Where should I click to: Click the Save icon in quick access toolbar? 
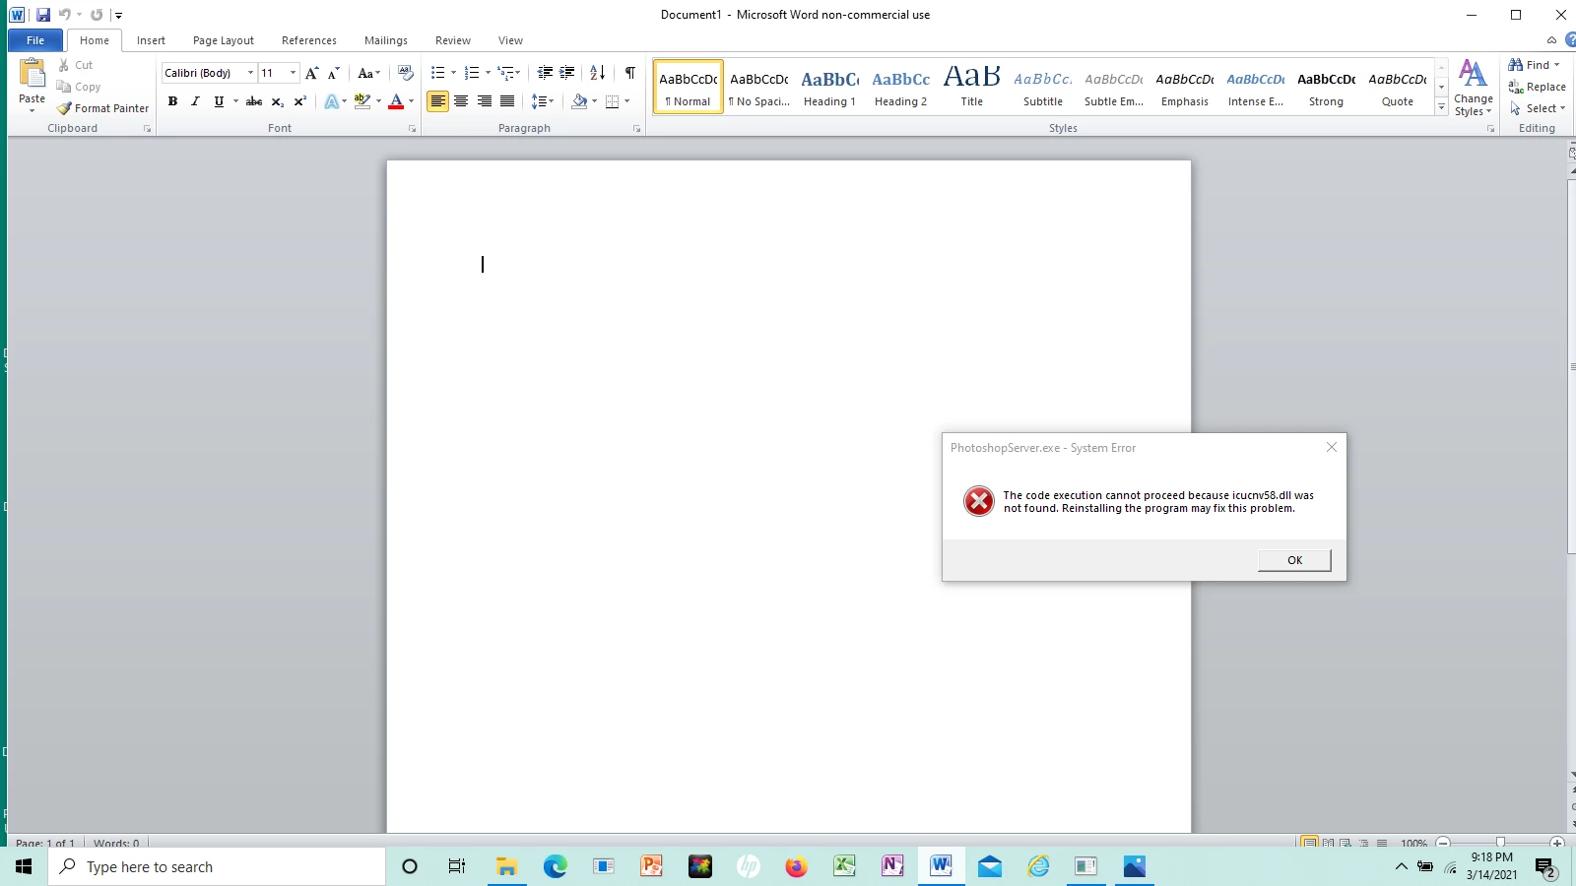(x=43, y=15)
